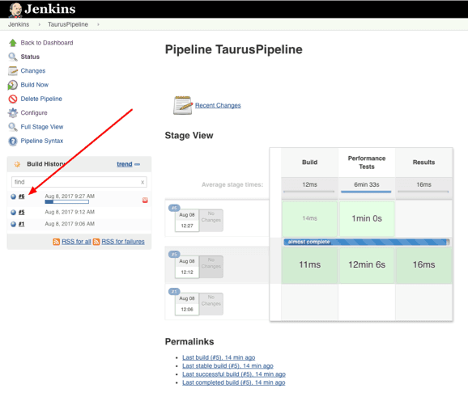
Task: Click the Changes notepad icon
Action: 12,71
